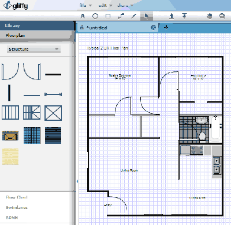Select the Floorplan library section
This screenshot has height=225, width=231.
click(36, 35)
